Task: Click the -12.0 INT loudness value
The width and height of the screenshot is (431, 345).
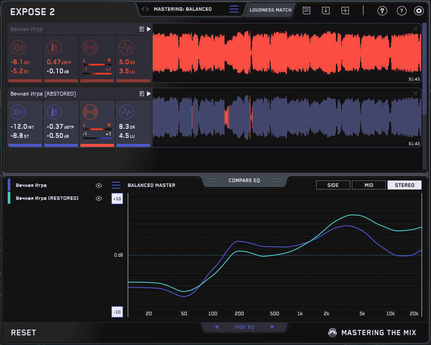Action: click(x=22, y=127)
